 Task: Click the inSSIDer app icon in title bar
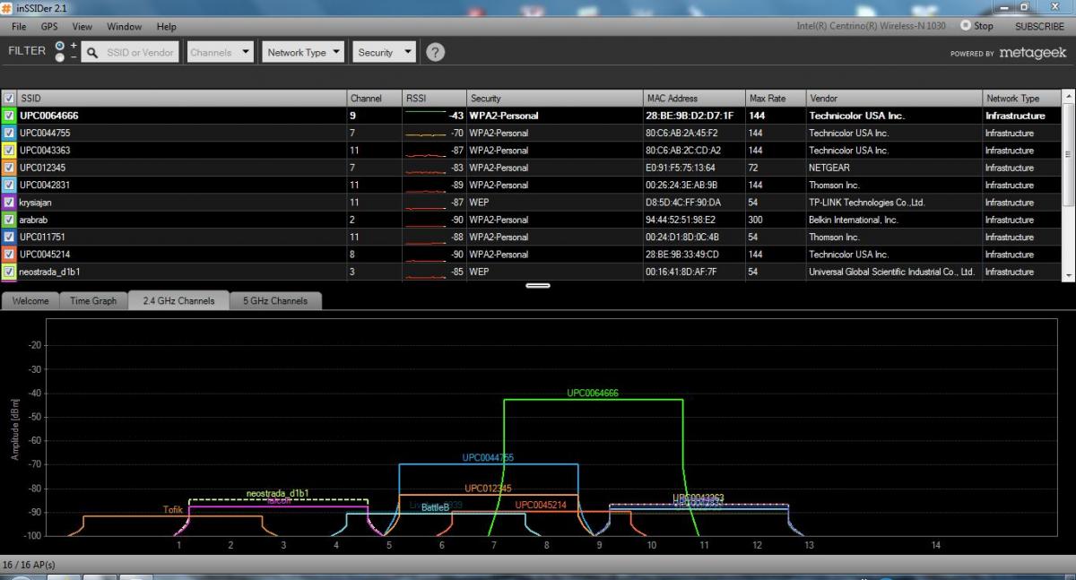click(8, 7)
